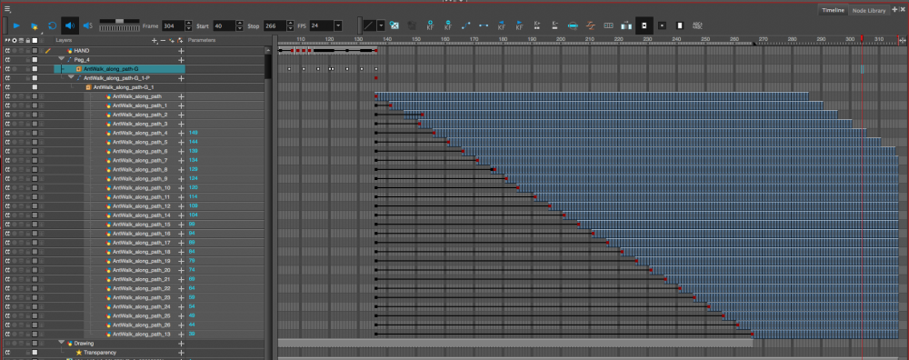Go to Previous Keyframe icon
The width and height of the screenshot is (909, 360).
502,25
